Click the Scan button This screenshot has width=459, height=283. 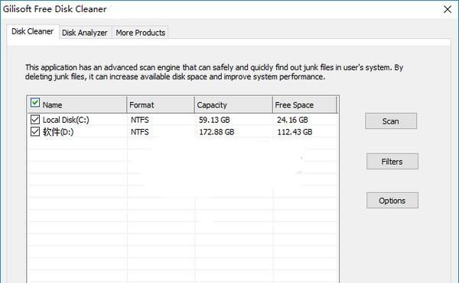tap(391, 121)
